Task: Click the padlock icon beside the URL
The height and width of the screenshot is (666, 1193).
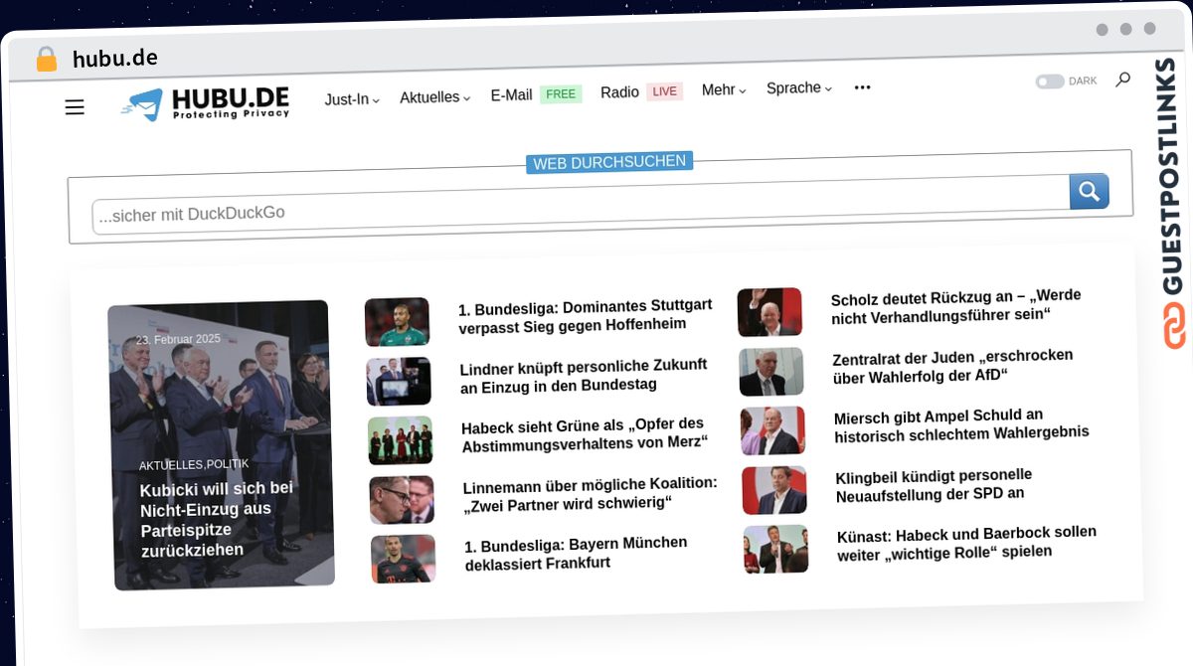Action: click(x=47, y=60)
